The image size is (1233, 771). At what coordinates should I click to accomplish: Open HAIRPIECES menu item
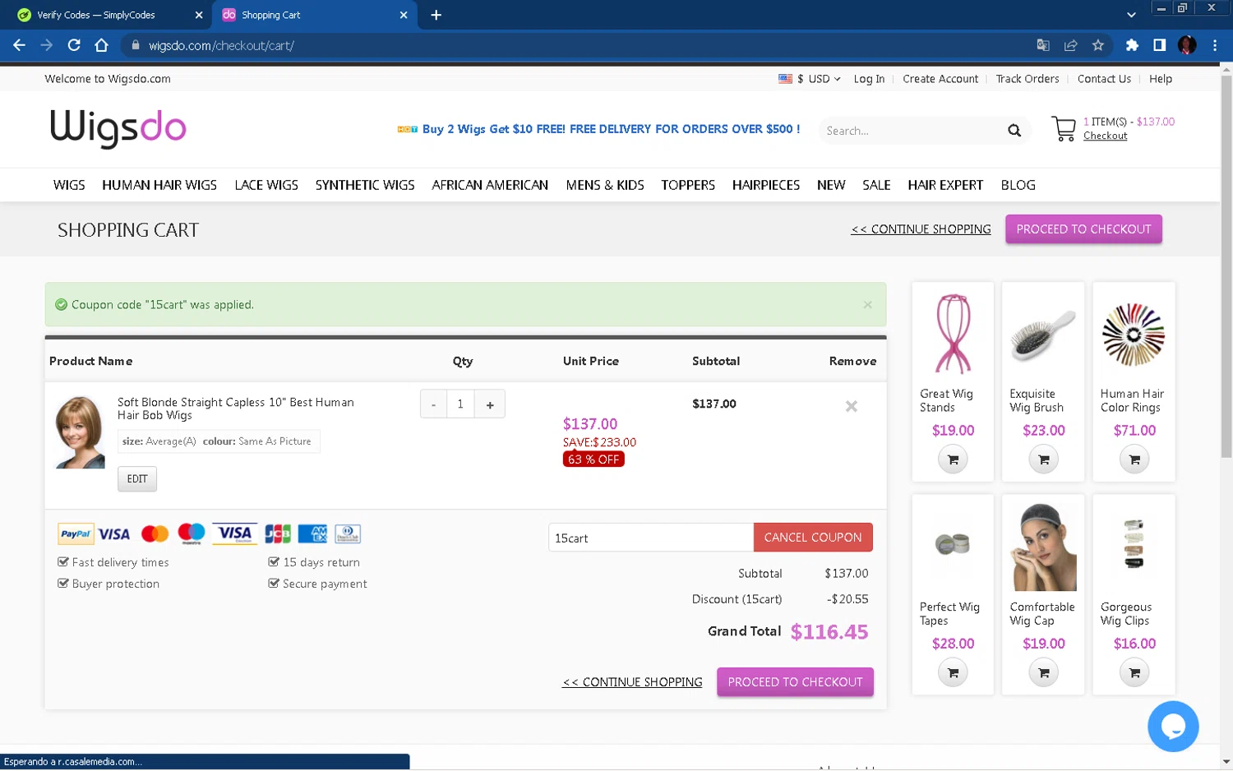pos(766,186)
